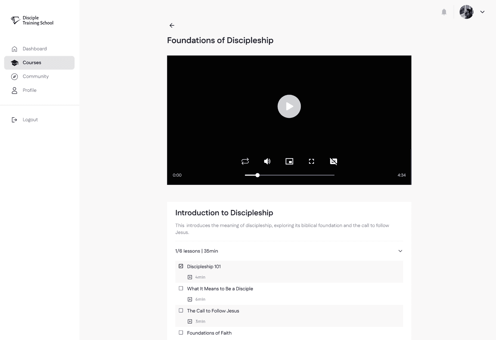Toggle the captions off icon
Screen dimensions: 496x340
(334, 161)
